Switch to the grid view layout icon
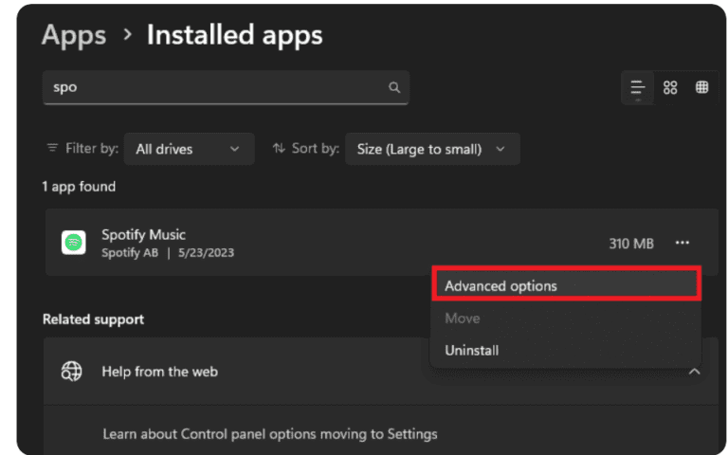This screenshot has height=455, width=728. coord(670,87)
